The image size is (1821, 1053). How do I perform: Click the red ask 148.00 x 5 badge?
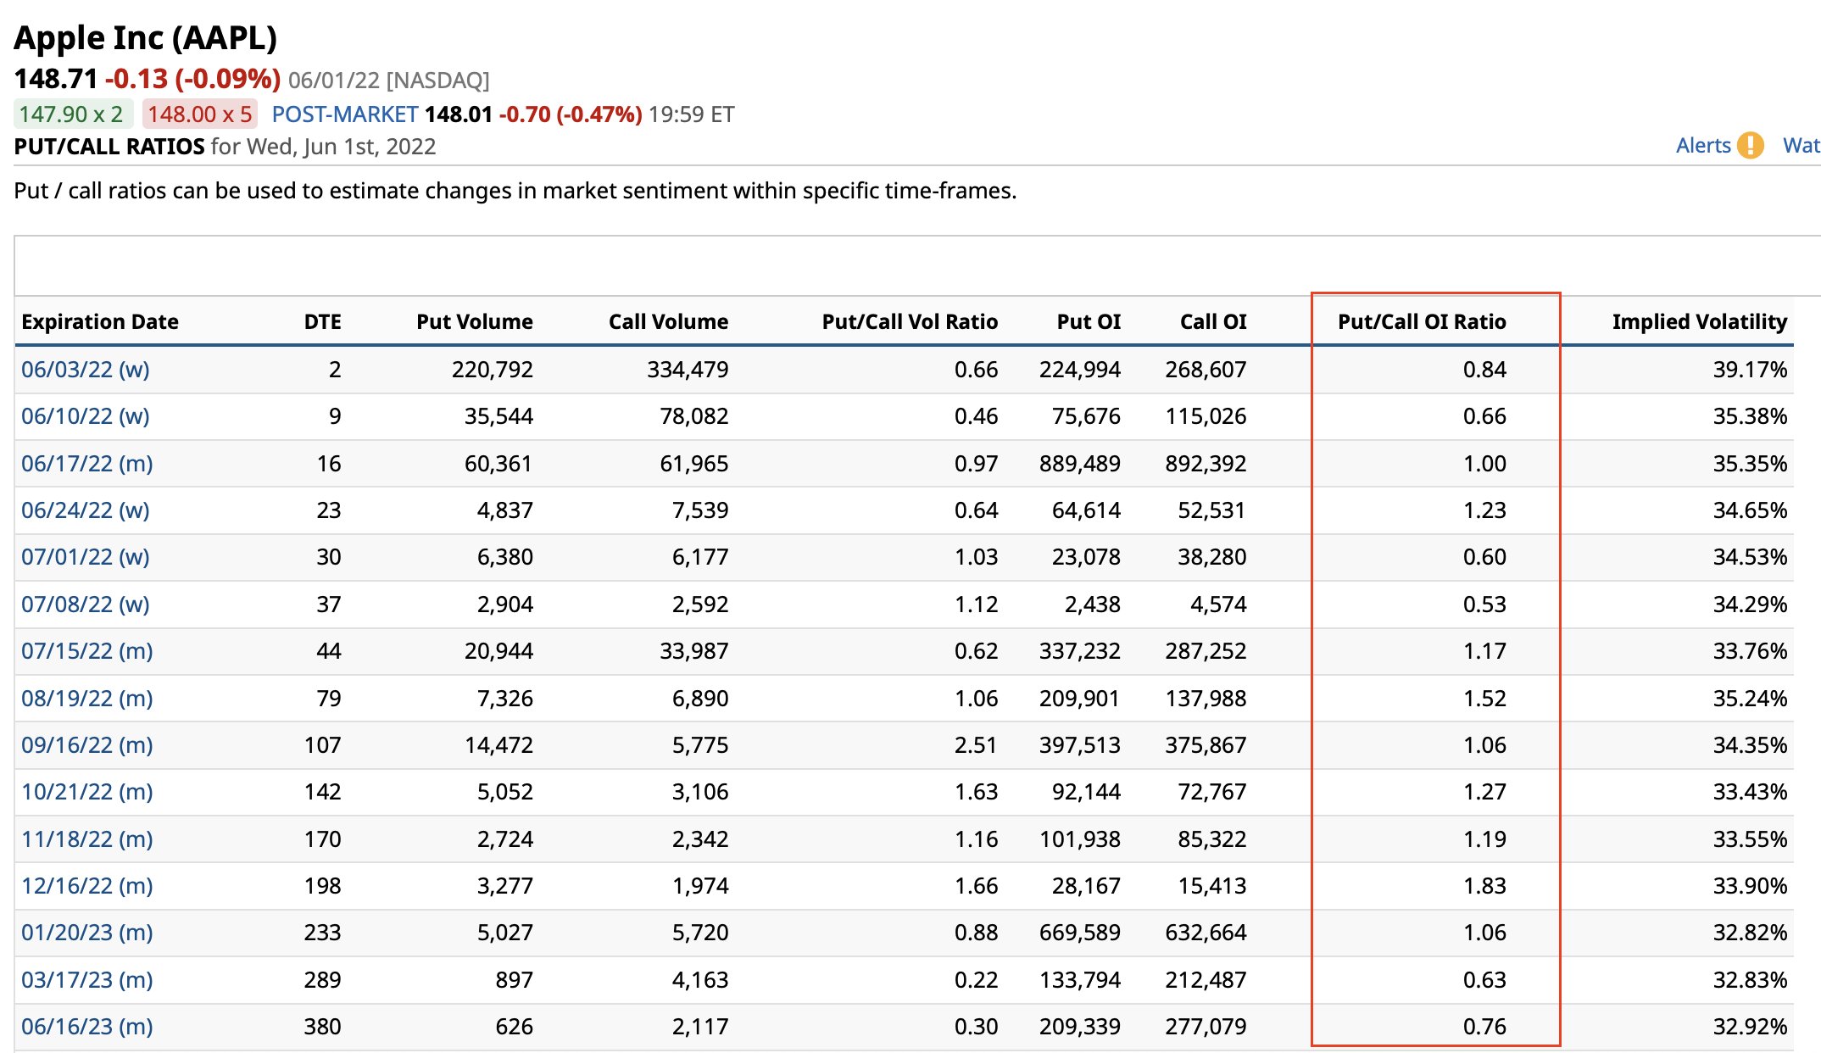[200, 114]
